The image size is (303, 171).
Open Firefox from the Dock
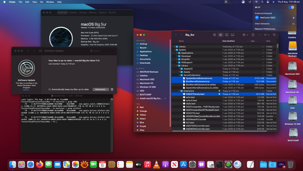(x=39, y=164)
